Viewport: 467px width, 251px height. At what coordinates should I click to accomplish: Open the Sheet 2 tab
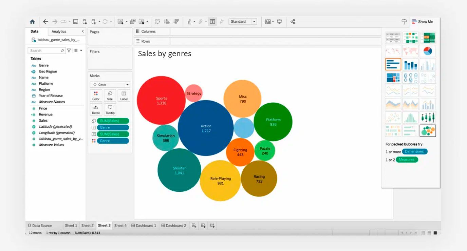point(87,226)
